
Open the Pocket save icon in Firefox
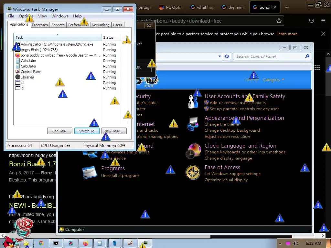coord(312,21)
